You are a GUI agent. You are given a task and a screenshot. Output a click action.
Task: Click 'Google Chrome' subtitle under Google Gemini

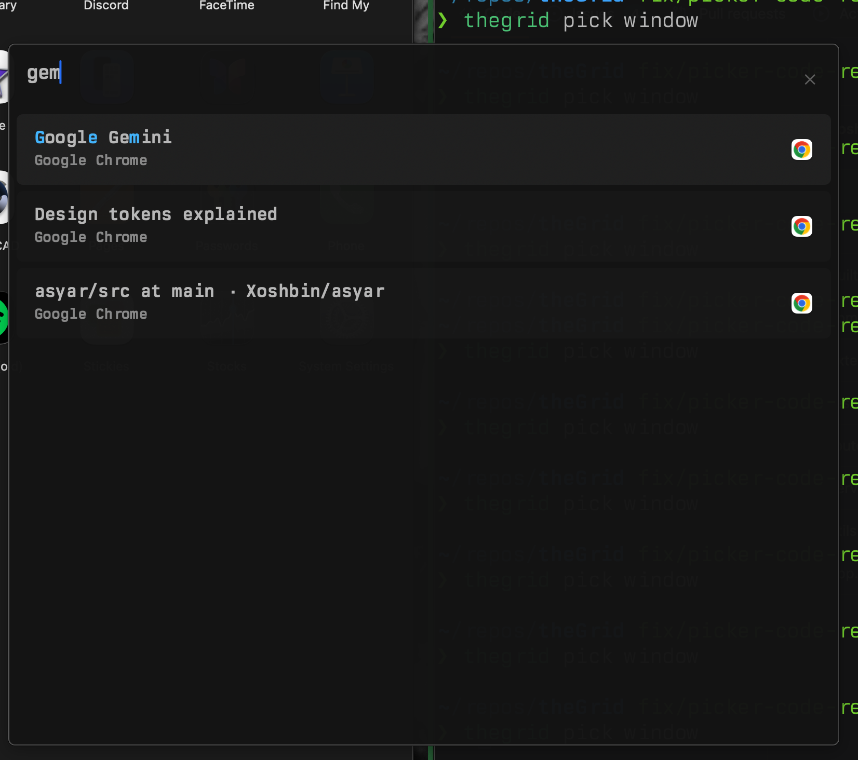[x=91, y=161]
